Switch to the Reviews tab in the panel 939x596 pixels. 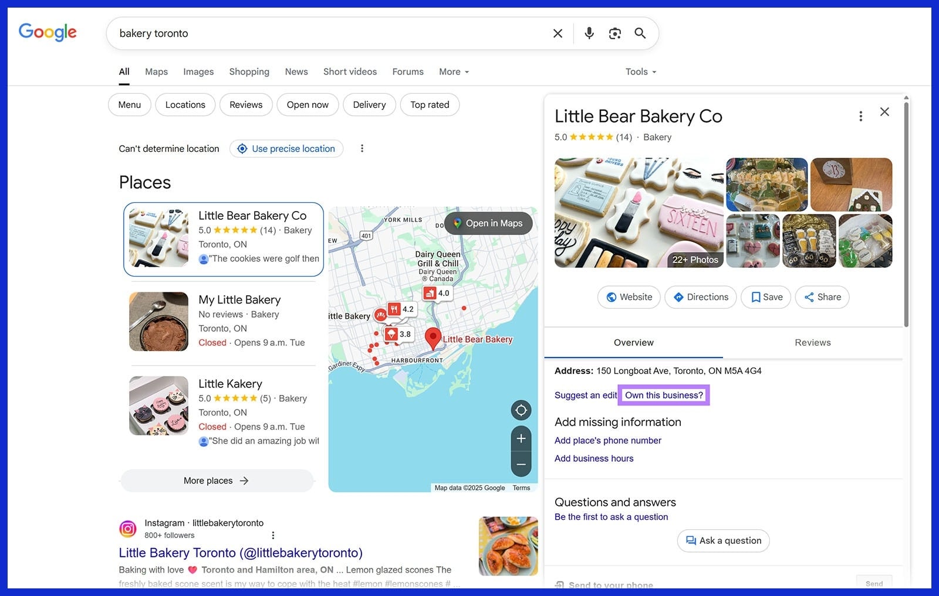click(x=812, y=342)
